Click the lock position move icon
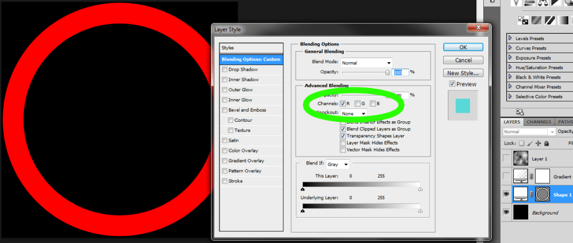This screenshot has height=243, width=573. 538,143
